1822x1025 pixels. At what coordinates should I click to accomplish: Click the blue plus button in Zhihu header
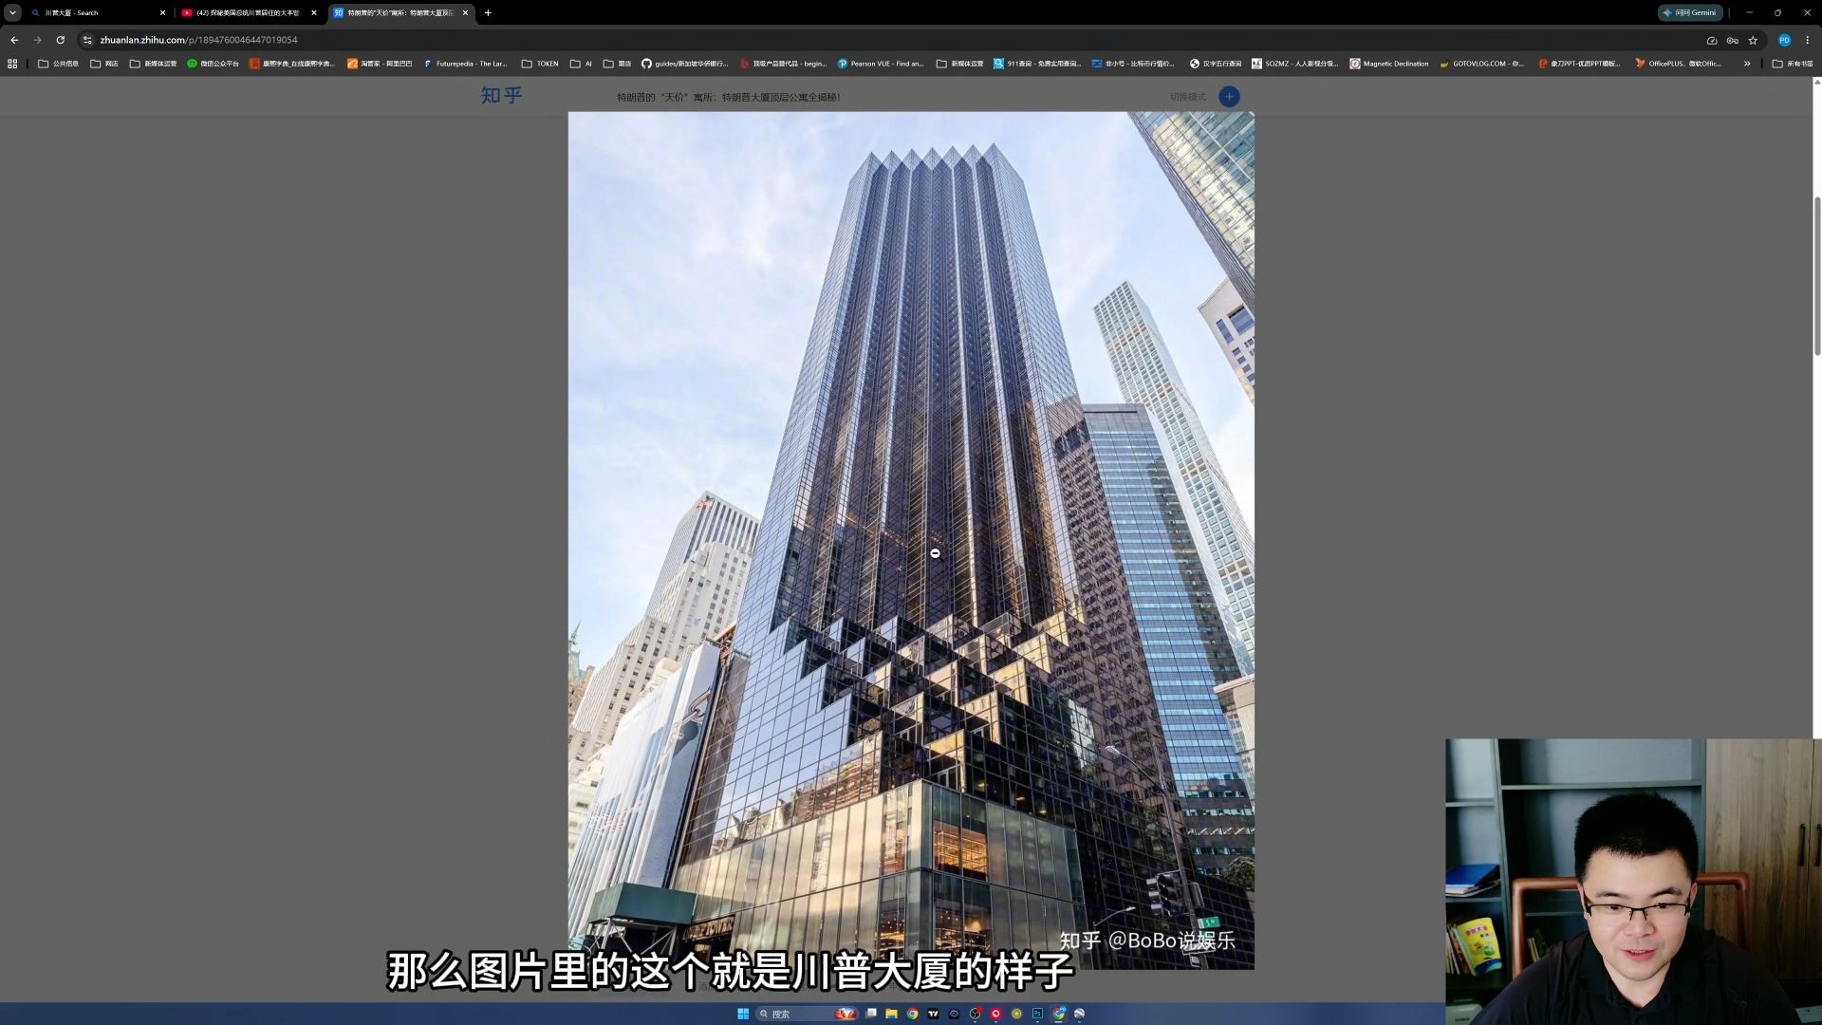point(1229,97)
